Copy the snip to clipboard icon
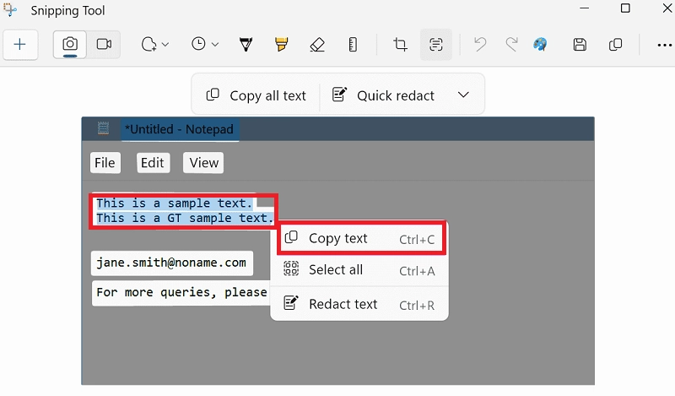This screenshot has height=396, width=675. pyautogui.click(x=616, y=45)
